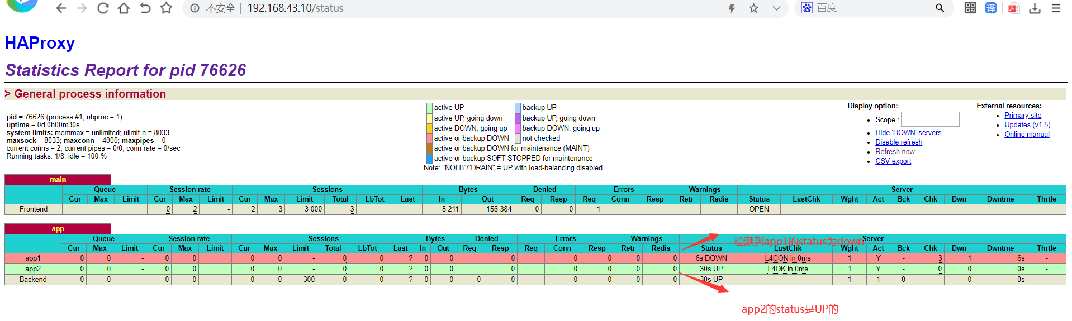Click the '6s' downtime value for app1
The image size is (1072, 321).
tap(1021, 258)
